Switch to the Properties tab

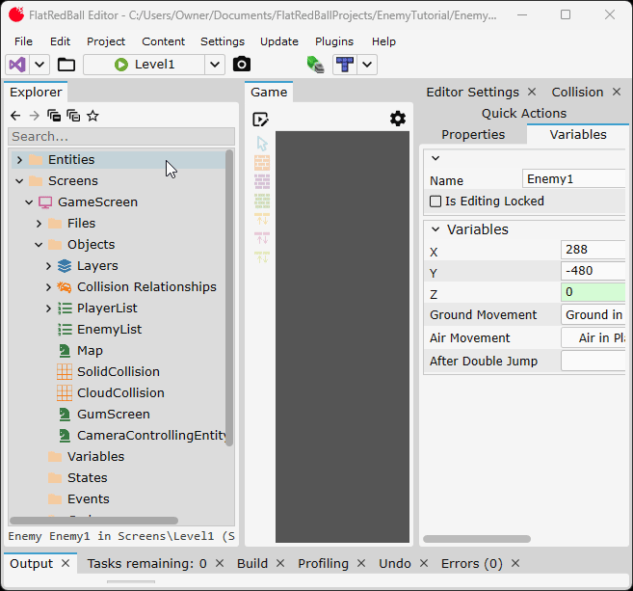click(473, 135)
